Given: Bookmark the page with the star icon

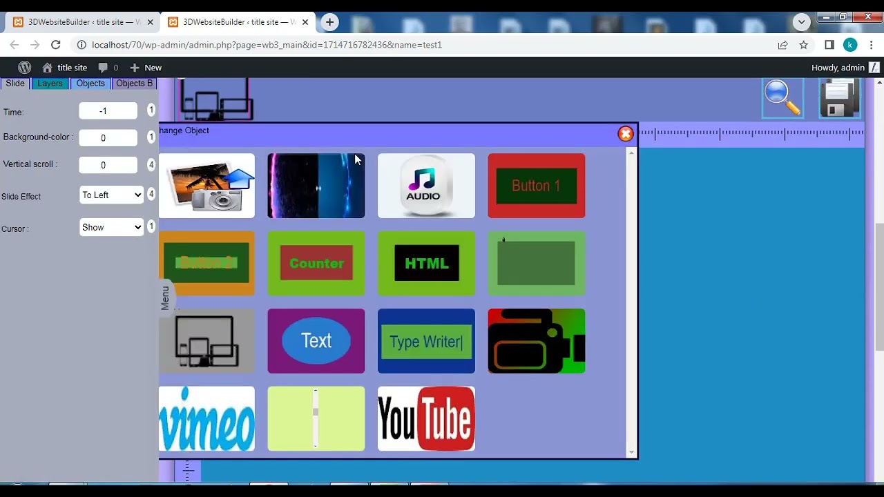Looking at the screenshot, I should (804, 45).
